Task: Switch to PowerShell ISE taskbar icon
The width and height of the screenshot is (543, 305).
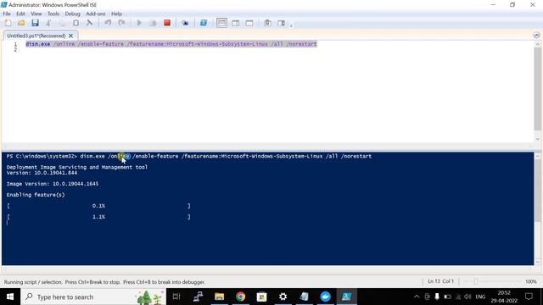Action: click(x=347, y=297)
